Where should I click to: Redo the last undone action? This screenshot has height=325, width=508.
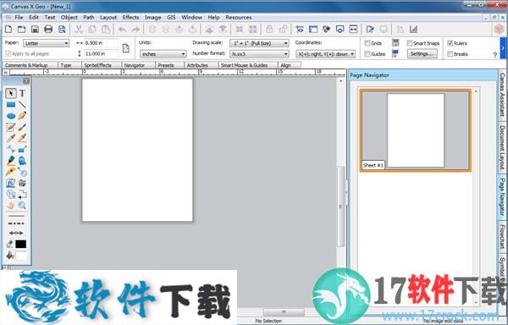tap(135, 30)
